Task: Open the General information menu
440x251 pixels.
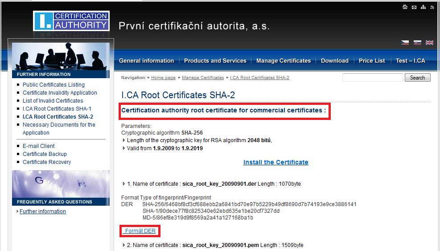Action: [147, 61]
